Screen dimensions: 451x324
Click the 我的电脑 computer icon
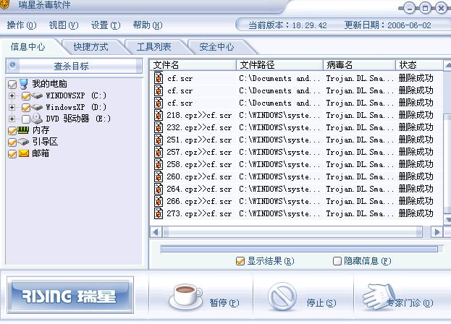pyautogui.click(x=24, y=84)
